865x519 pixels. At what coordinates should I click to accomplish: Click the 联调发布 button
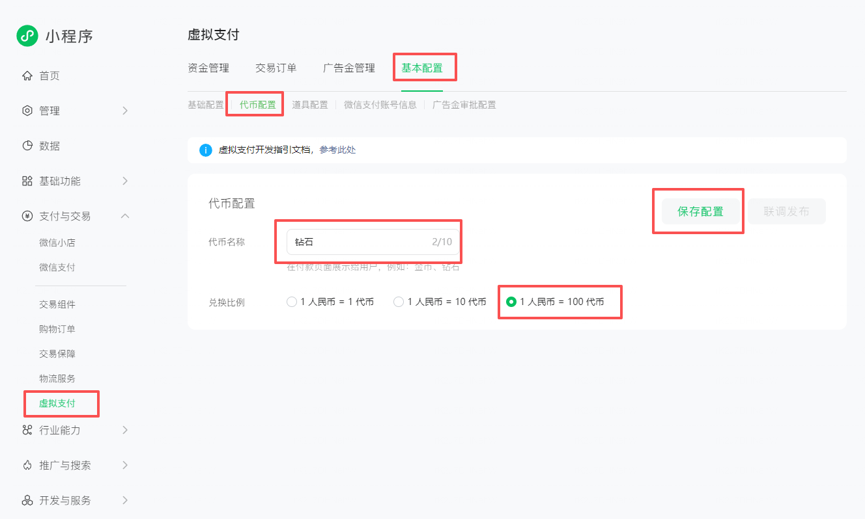787,212
